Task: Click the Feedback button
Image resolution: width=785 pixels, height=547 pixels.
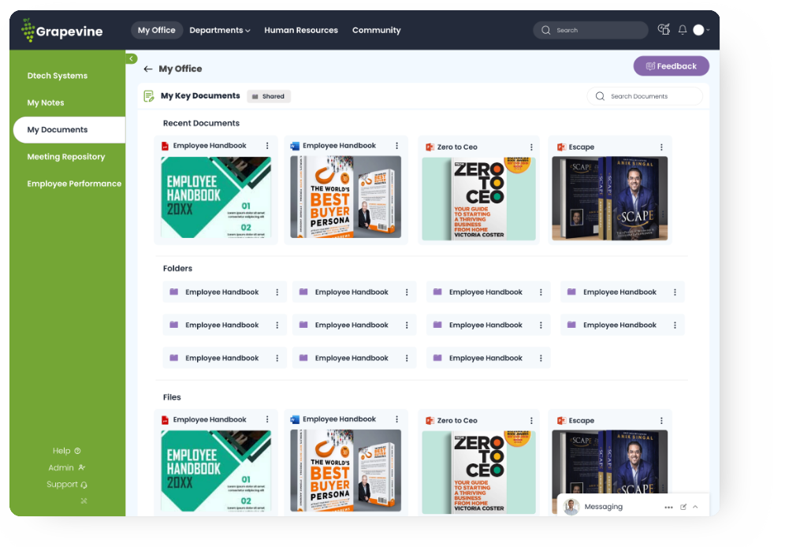Action: point(672,66)
